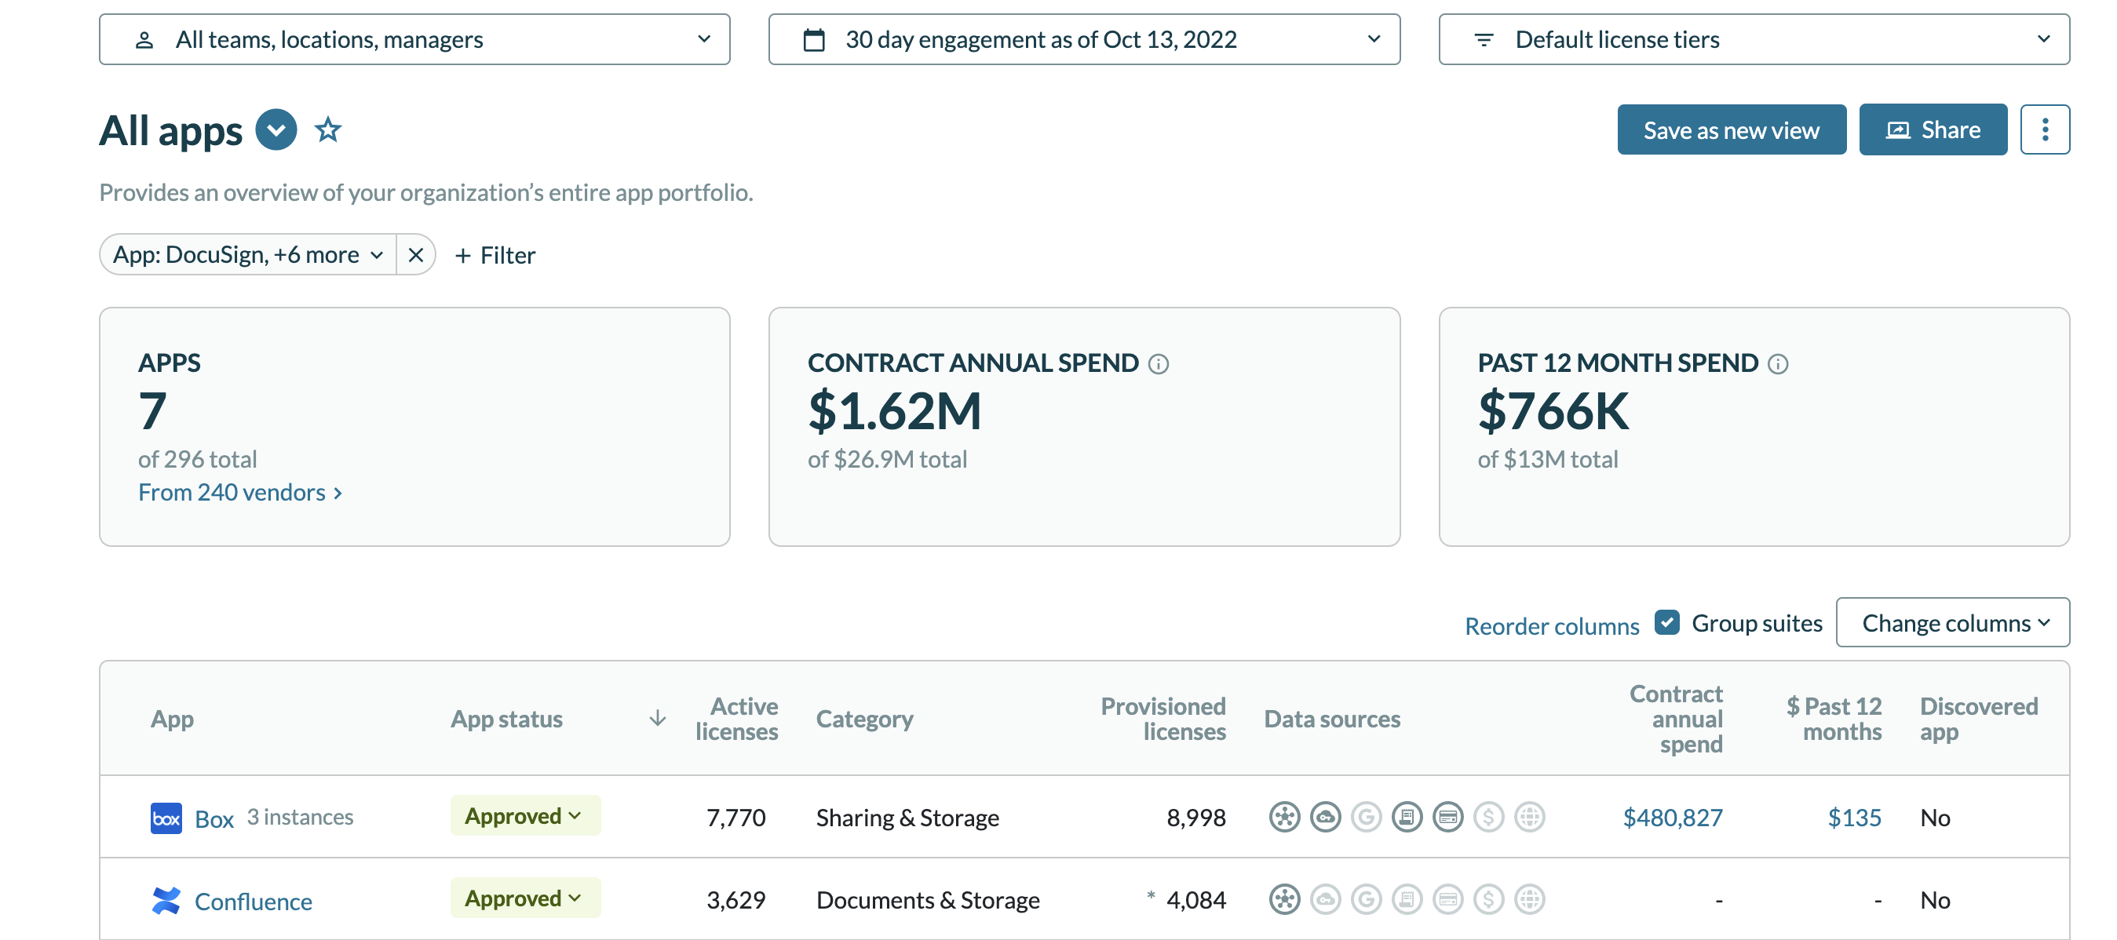Click the info icon beside Contract Annual Spend

point(1158,364)
